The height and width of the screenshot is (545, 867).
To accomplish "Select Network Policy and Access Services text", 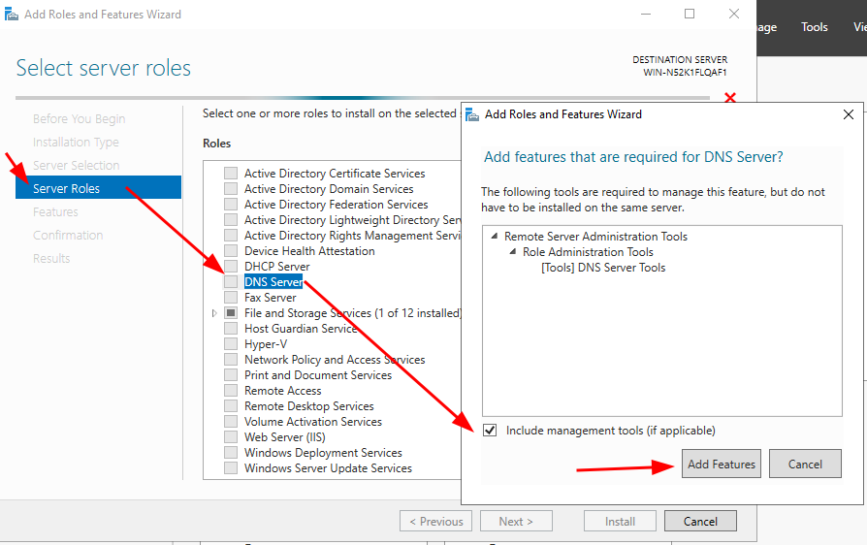I will (335, 360).
